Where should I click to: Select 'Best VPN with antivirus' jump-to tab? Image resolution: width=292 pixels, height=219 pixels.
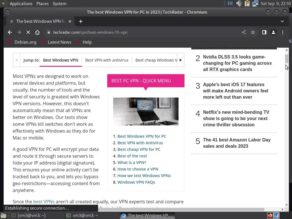click(107, 60)
